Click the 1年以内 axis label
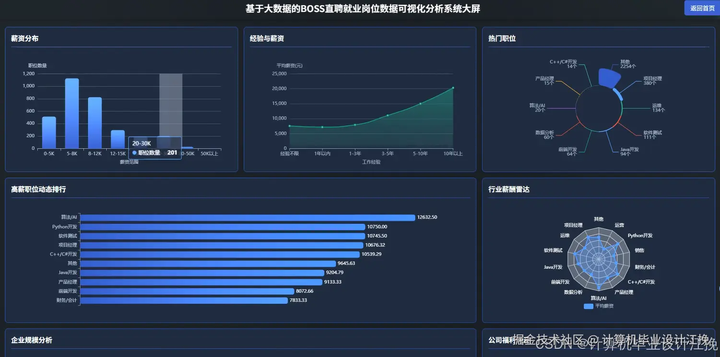The width and height of the screenshot is (720, 357). 322,154
